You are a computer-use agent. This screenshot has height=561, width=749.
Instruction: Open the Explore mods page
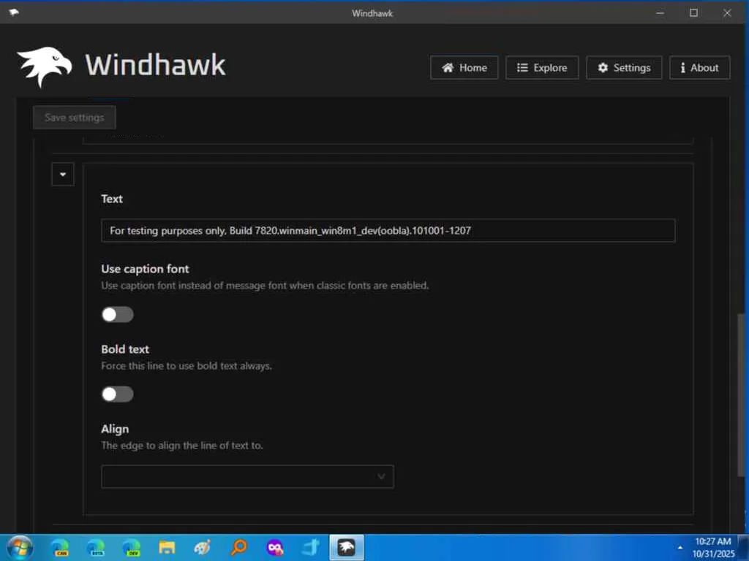click(542, 68)
